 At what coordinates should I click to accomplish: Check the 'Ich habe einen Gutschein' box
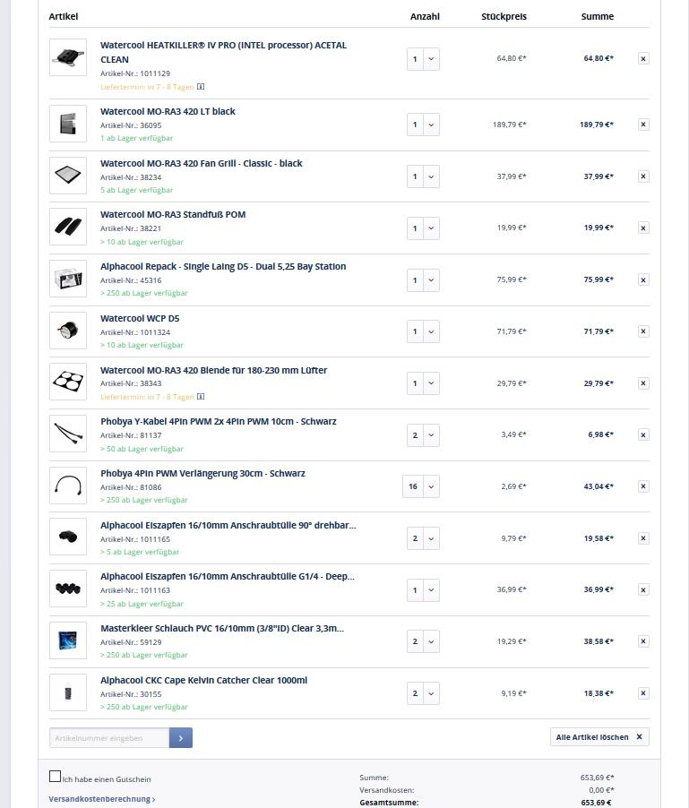point(56,777)
